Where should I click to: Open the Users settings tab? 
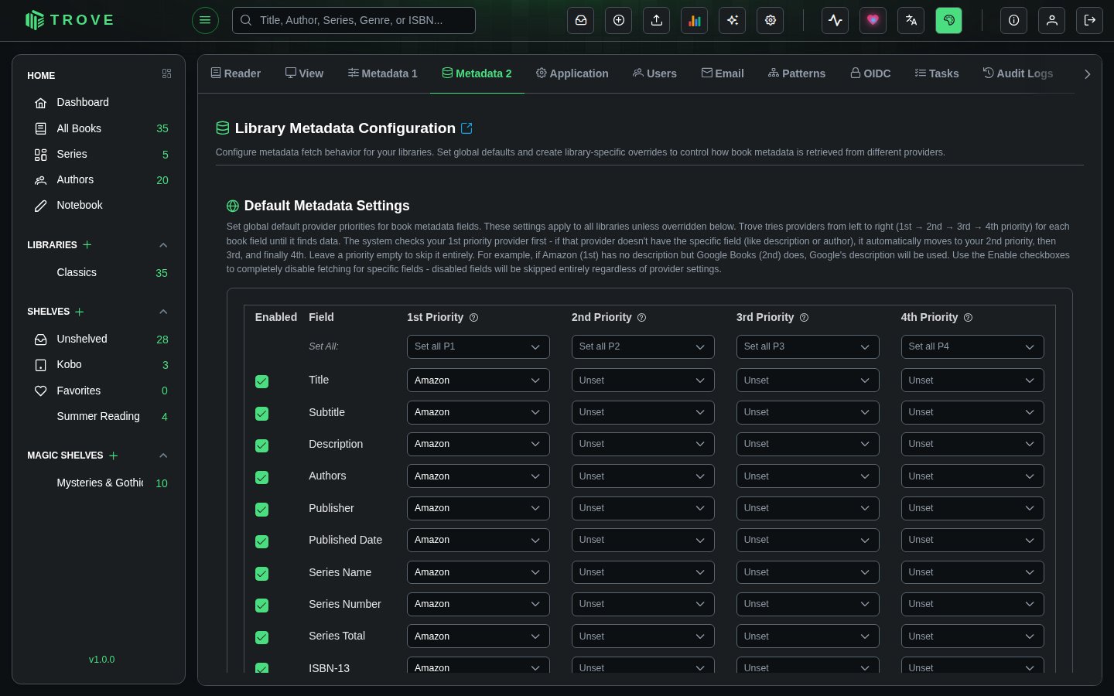click(654, 73)
